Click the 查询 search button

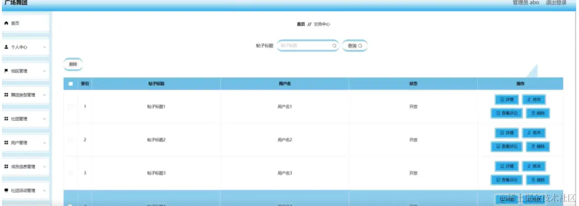355,46
